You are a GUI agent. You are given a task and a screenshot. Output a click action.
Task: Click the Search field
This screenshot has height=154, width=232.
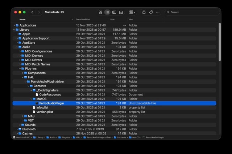(x=192, y=12)
